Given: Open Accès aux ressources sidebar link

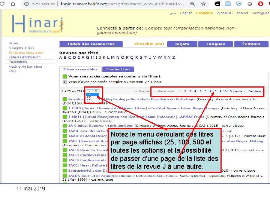Looking at the screenshot, I should tap(26, 53).
